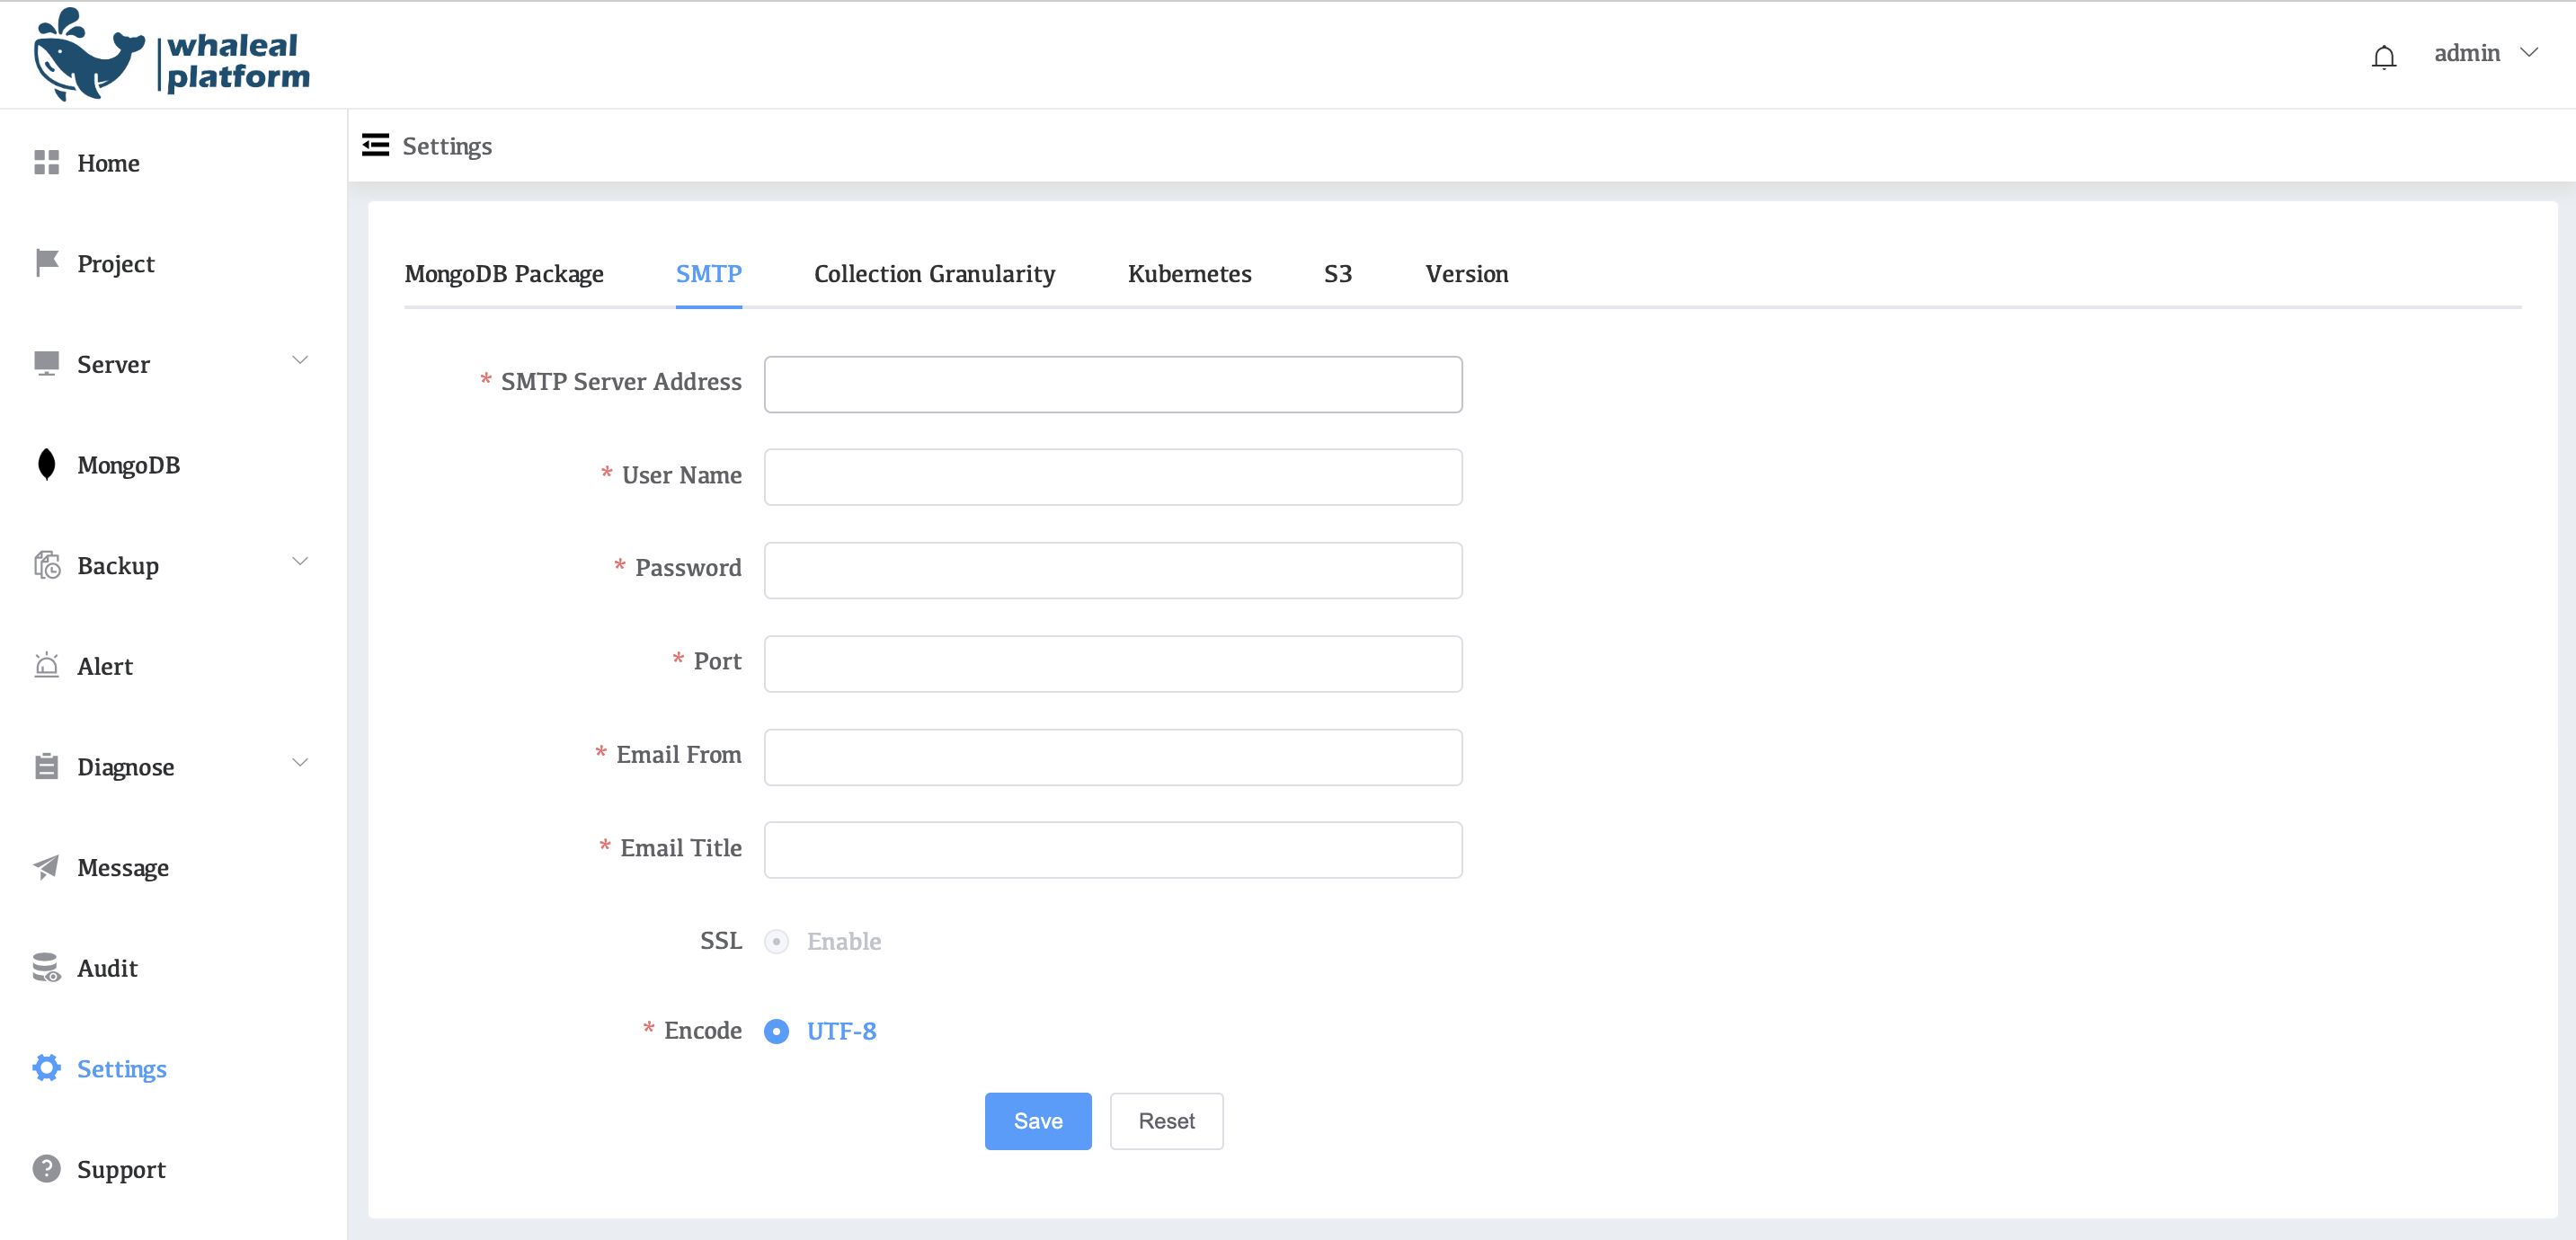Focus the Port field
2576x1240 pixels.
(1113, 664)
